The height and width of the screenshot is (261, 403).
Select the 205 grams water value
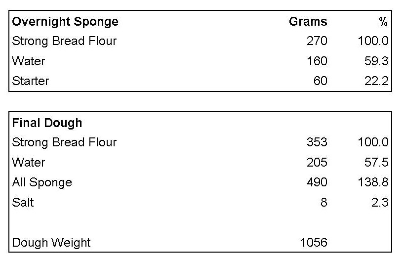coord(317,163)
